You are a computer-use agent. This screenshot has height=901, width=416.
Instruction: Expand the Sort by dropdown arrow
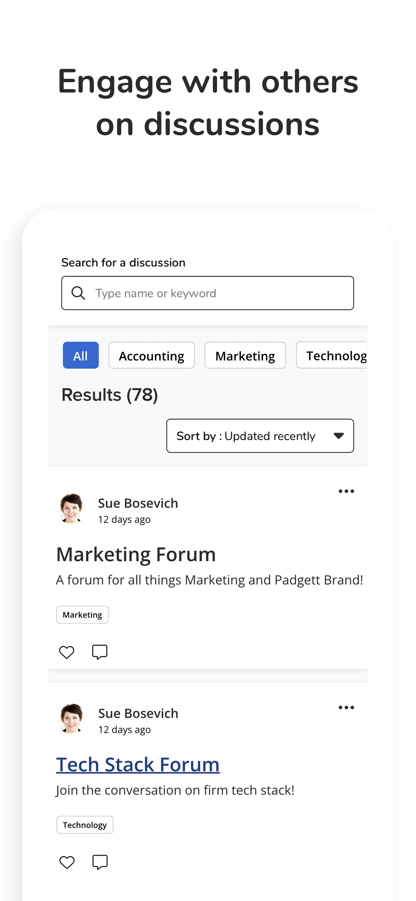(x=338, y=436)
